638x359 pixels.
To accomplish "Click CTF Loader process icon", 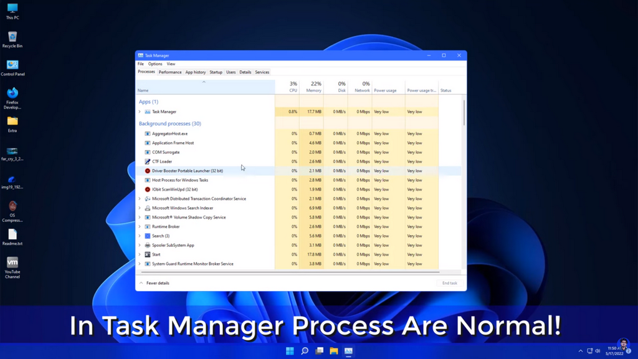I will pos(147,161).
